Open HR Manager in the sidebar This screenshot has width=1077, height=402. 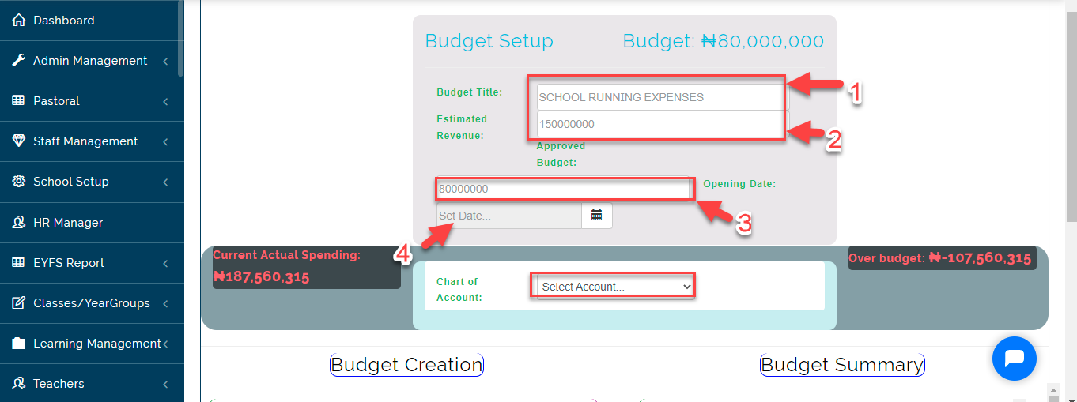(92, 223)
